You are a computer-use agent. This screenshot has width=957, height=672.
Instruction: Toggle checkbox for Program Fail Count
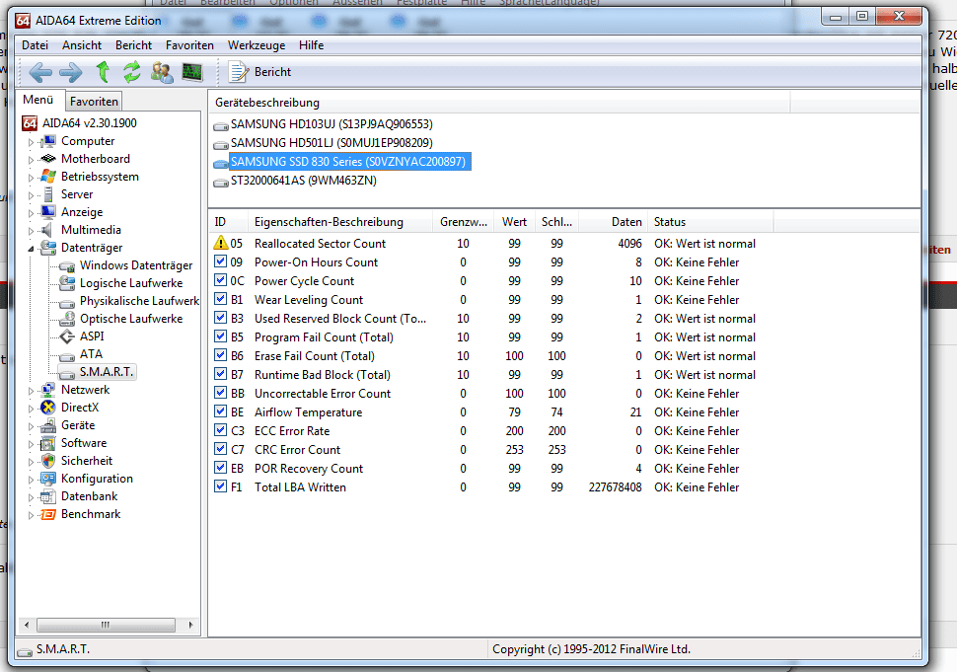tap(220, 336)
